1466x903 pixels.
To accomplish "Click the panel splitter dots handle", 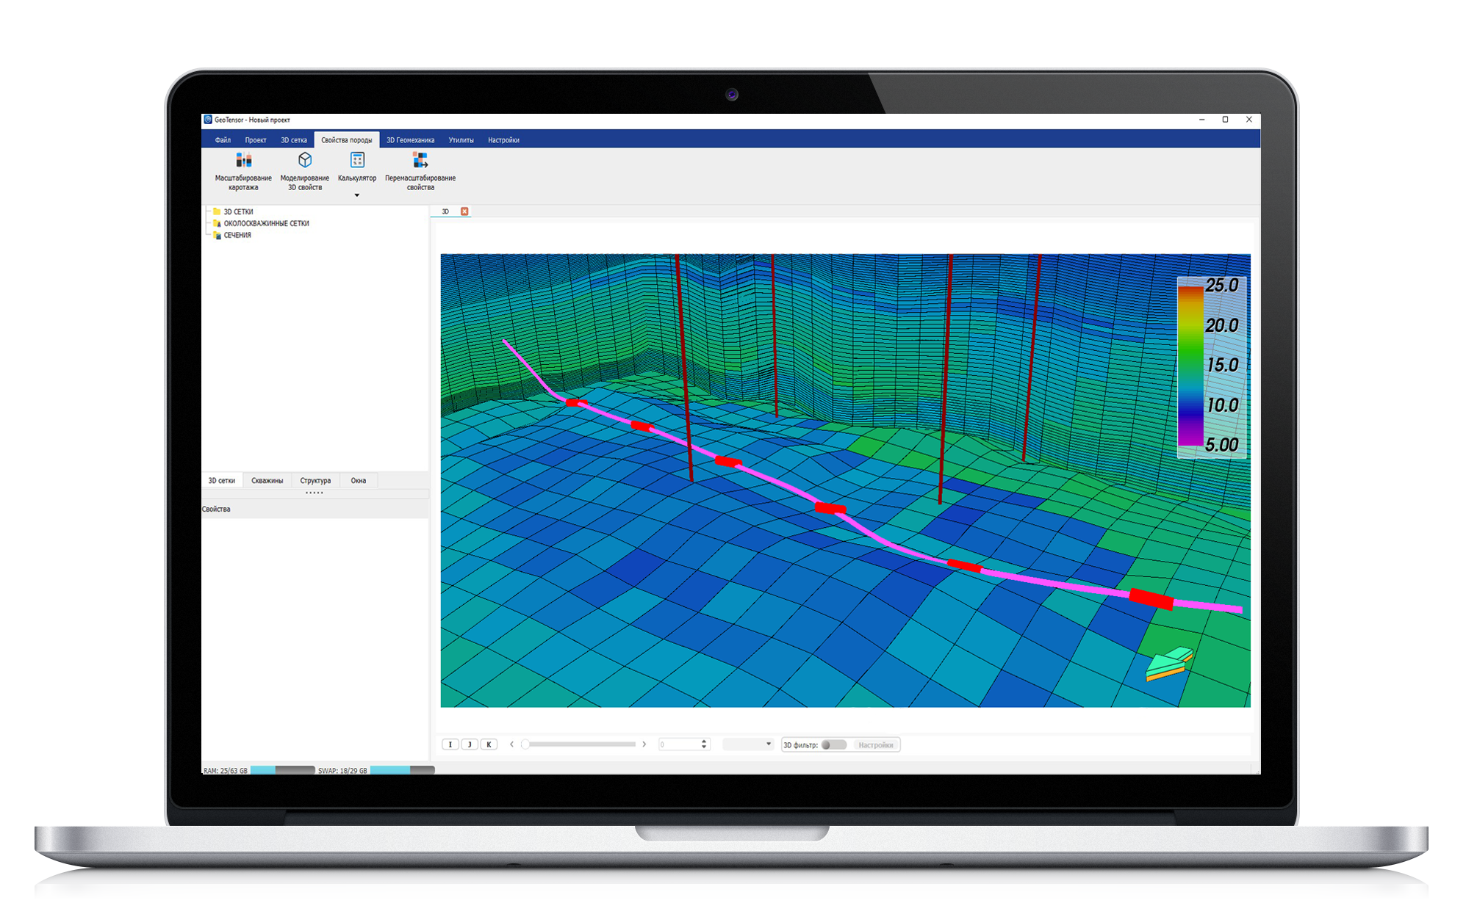I will click(x=315, y=493).
